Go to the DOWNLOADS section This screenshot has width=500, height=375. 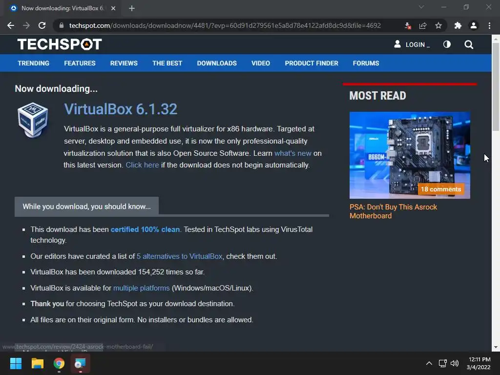(217, 63)
